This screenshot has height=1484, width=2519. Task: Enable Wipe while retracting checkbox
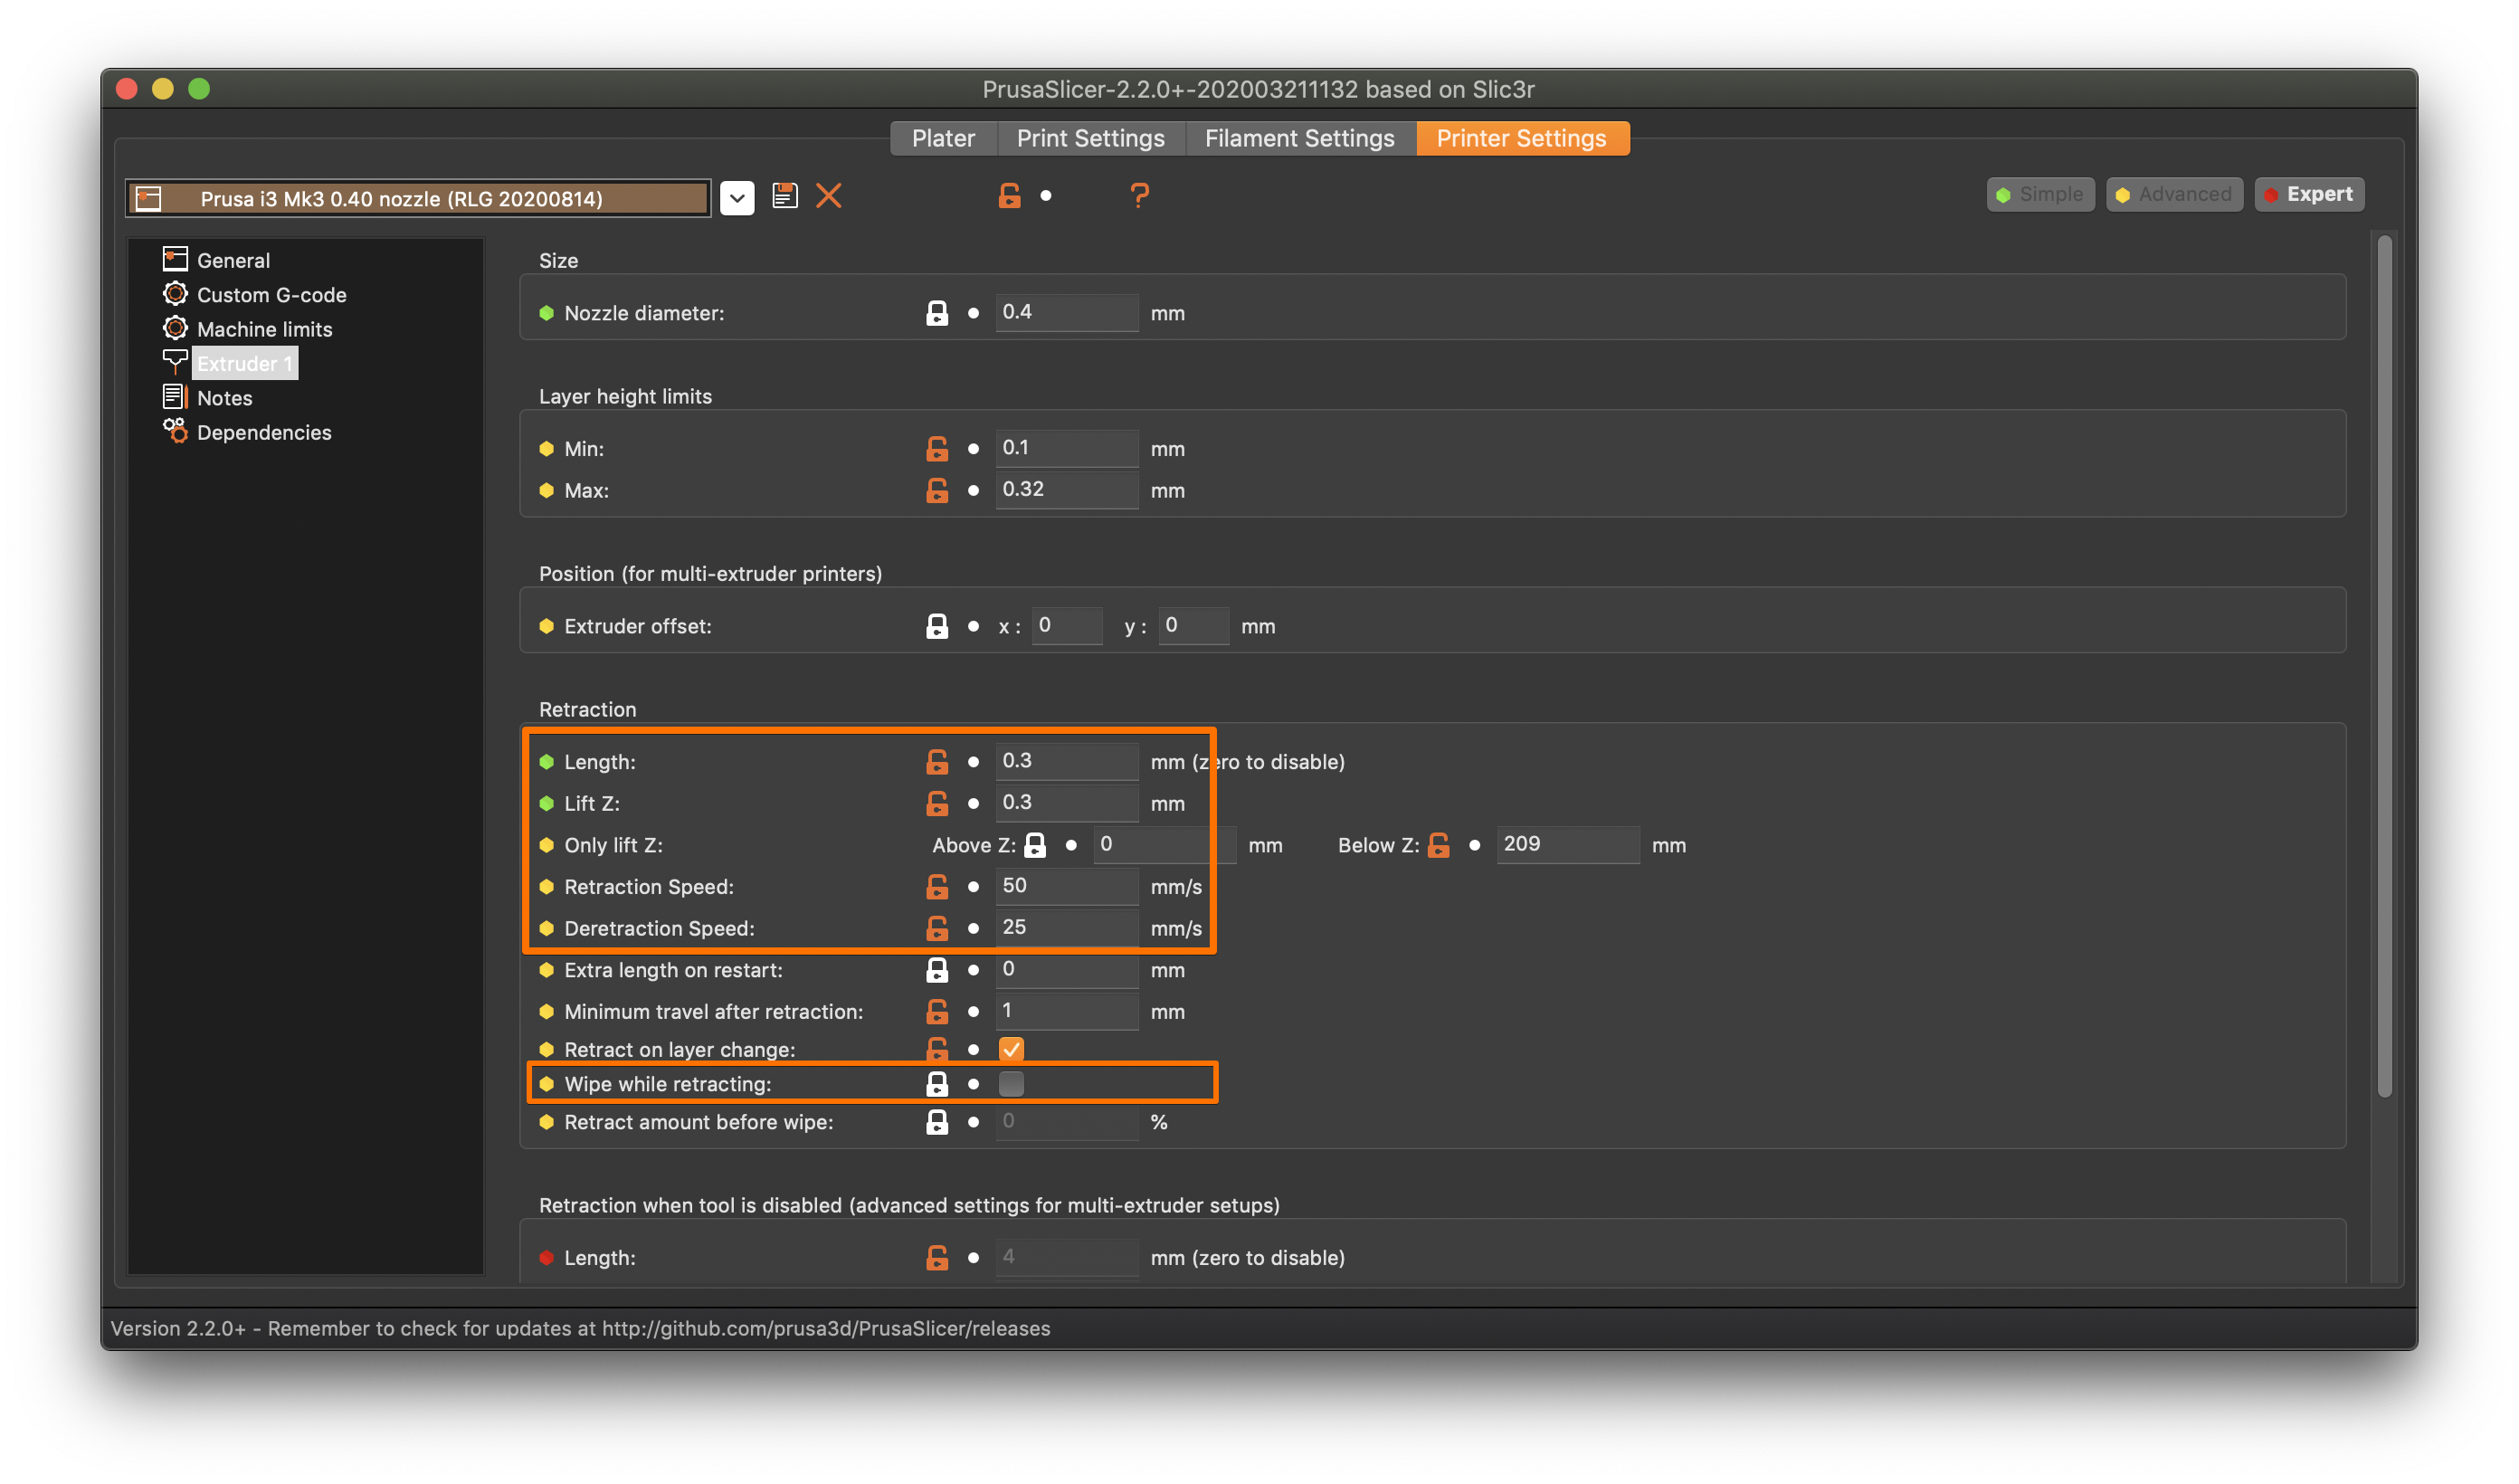pyautogui.click(x=1012, y=1083)
